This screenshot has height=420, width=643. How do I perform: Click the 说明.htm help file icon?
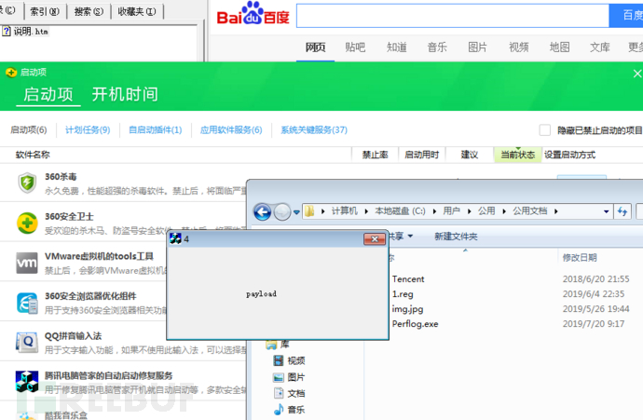click(7, 31)
